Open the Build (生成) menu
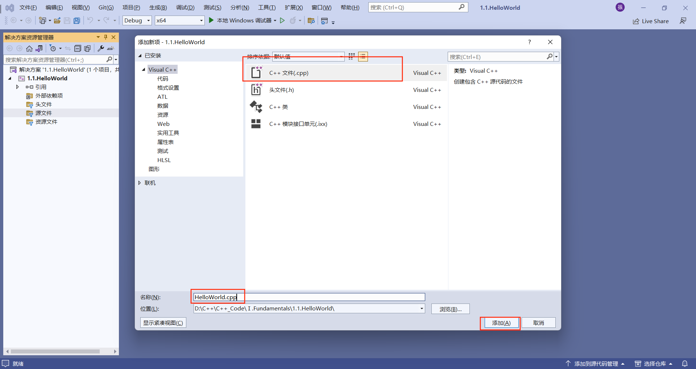 (x=158, y=8)
